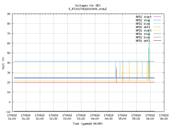
Task: Click the chart title 'Voltages for MEX'
Action: coord(88,6)
